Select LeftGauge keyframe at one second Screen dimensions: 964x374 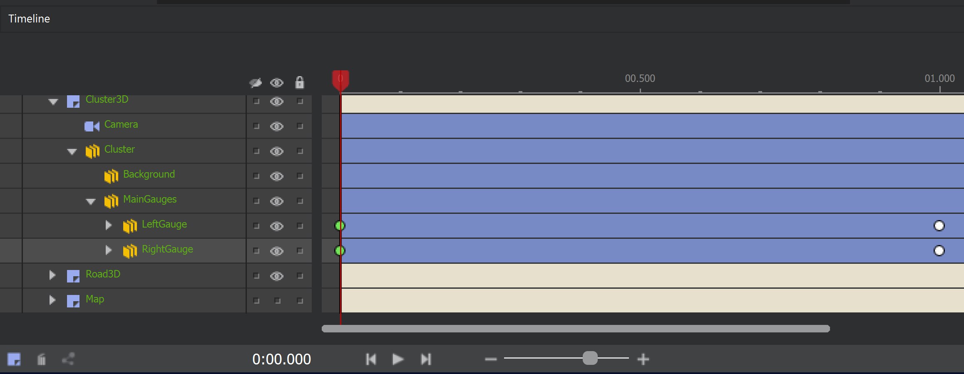click(x=939, y=225)
